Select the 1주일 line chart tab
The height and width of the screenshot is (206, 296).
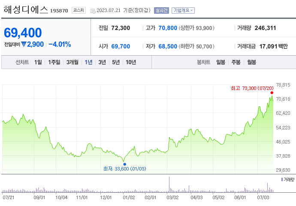tap(54, 62)
